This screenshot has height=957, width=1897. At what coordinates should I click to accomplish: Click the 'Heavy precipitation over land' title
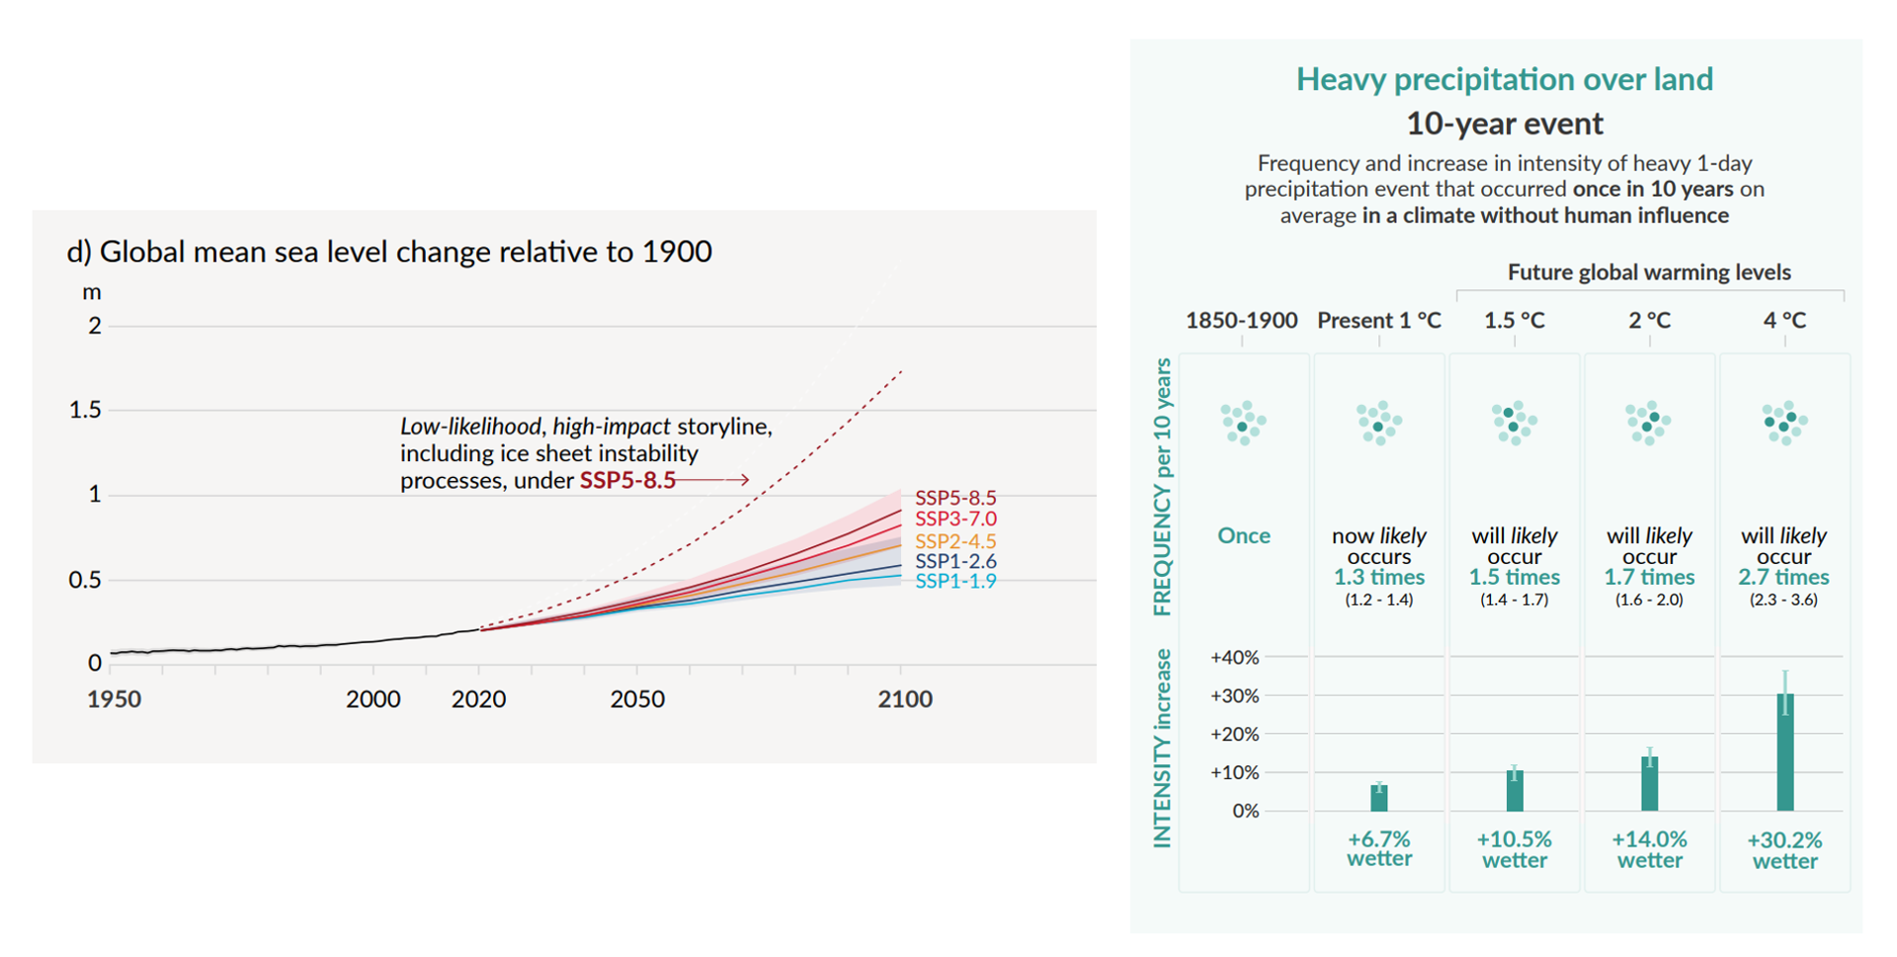click(1504, 79)
